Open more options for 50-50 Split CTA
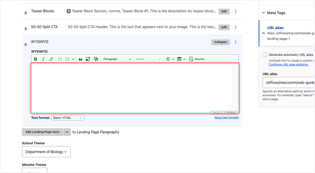 point(236,27)
